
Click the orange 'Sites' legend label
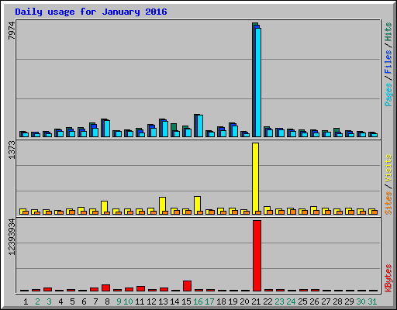click(x=388, y=203)
